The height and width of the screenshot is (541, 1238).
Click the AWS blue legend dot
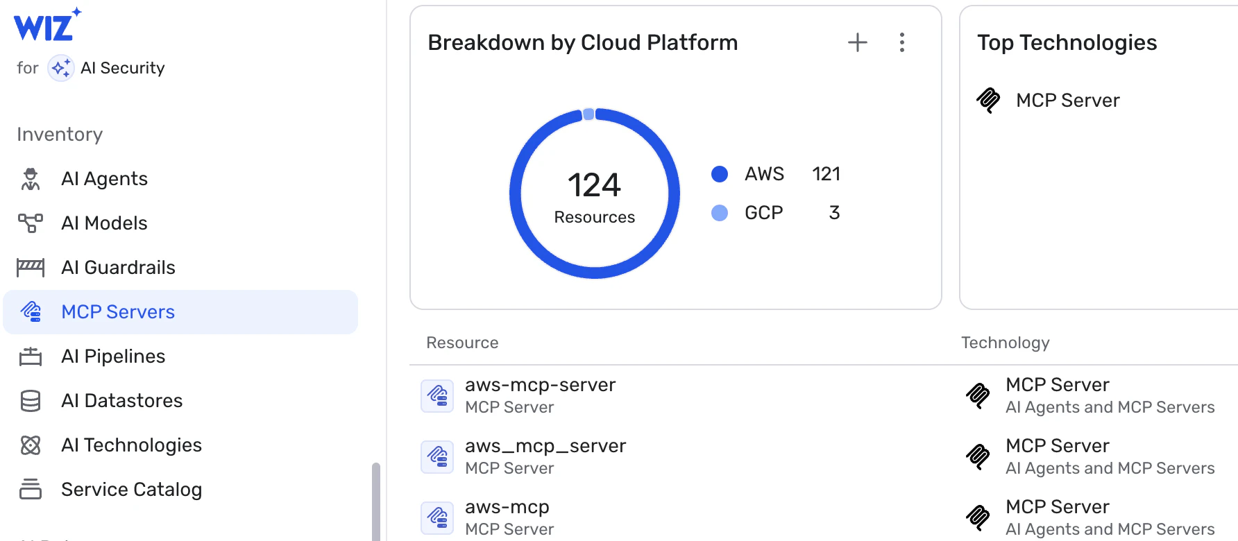coord(720,174)
